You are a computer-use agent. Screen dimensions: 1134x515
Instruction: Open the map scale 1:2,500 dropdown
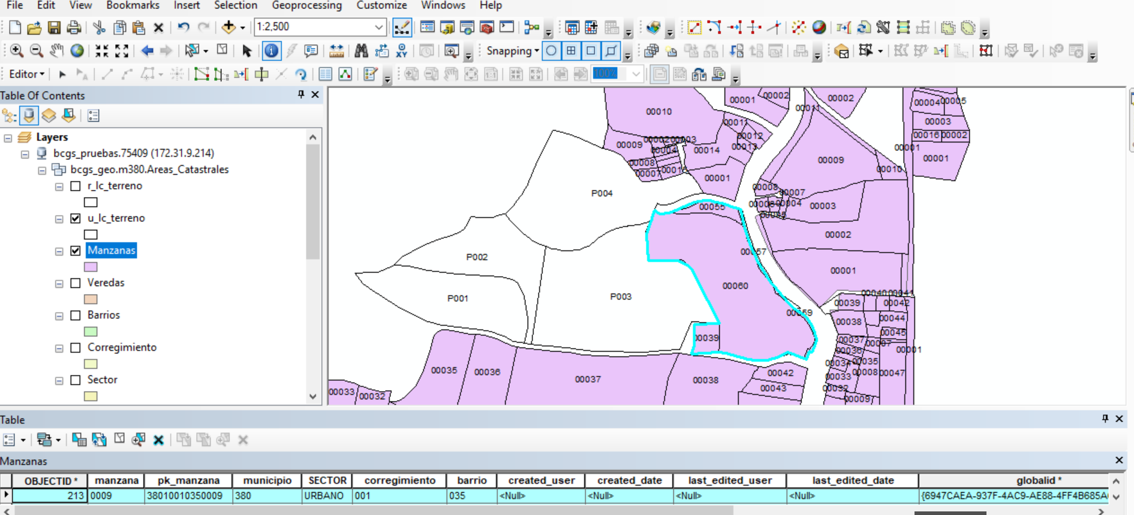click(x=378, y=27)
